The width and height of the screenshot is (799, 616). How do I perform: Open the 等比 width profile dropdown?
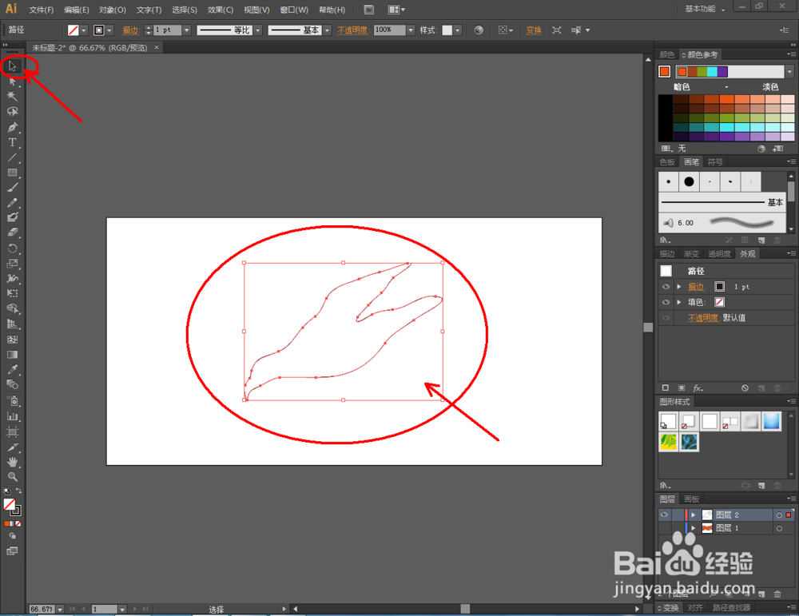tap(258, 30)
